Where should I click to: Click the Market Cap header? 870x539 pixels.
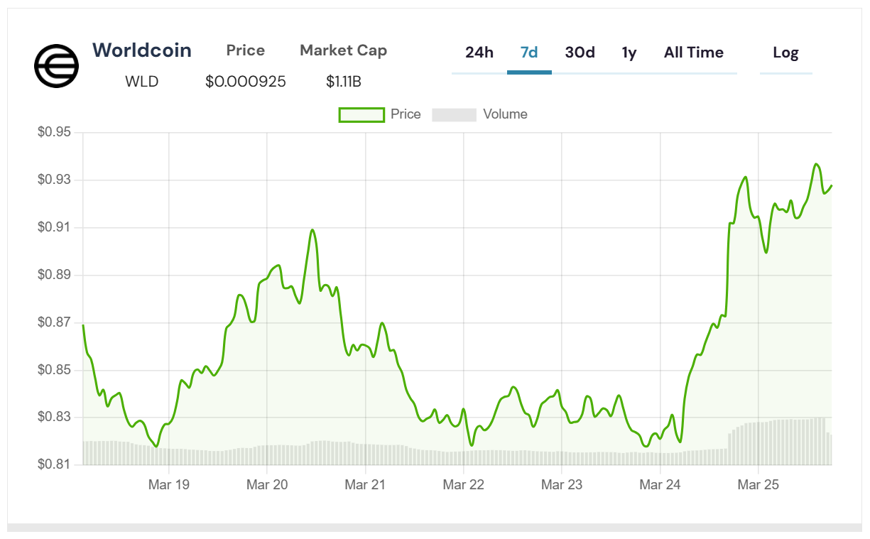tap(344, 50)
